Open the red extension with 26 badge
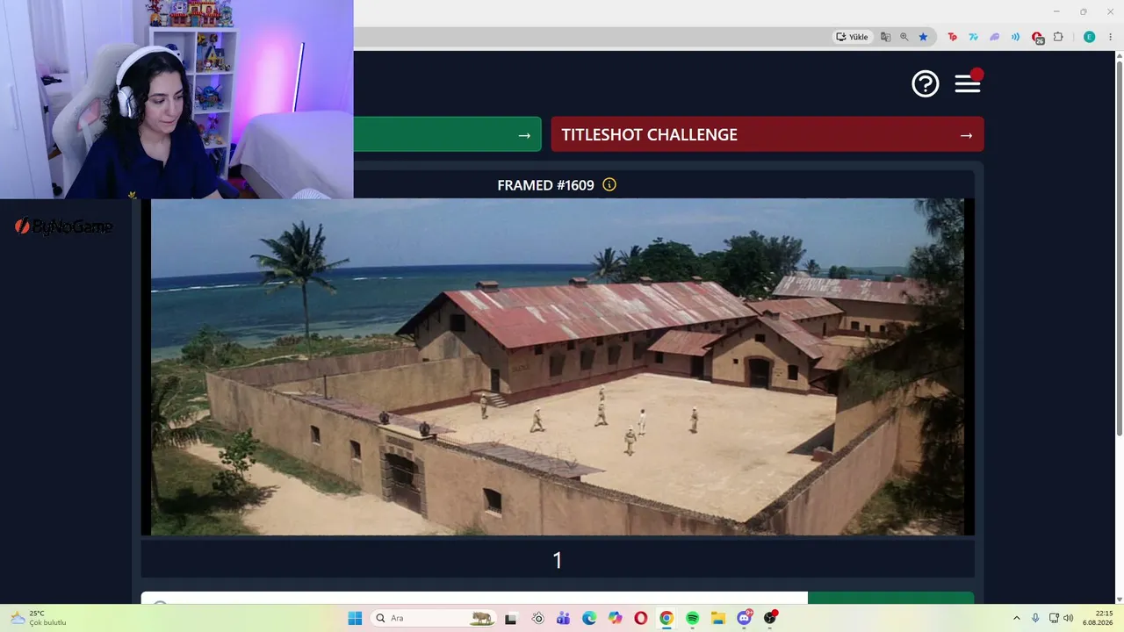Screen dimensions: 1124x632 click(x=1037, y=38)
